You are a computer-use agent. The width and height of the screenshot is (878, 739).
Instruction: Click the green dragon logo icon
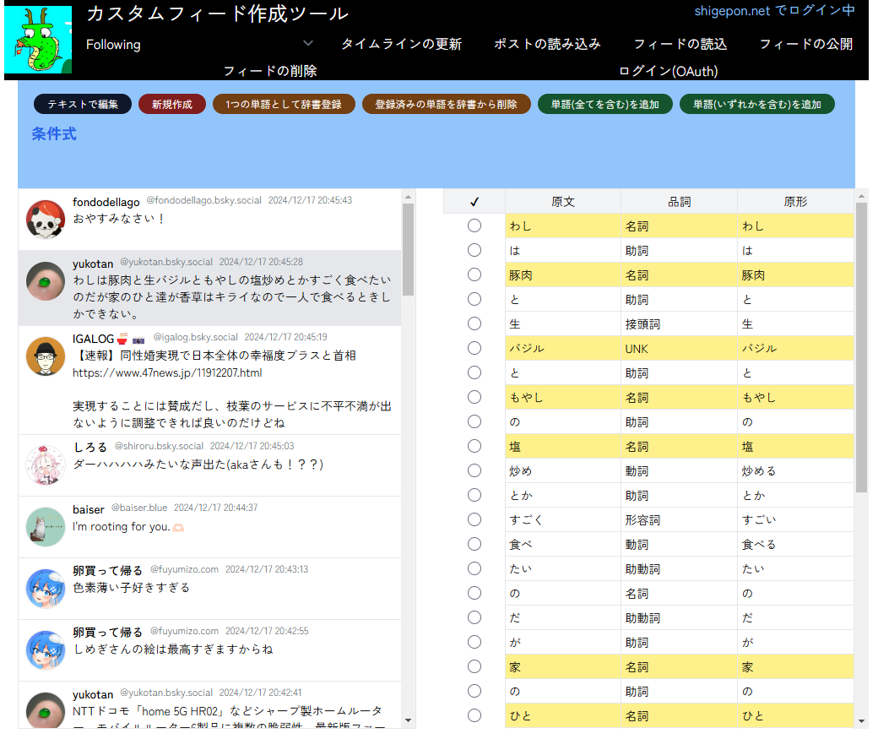point(38,39)
